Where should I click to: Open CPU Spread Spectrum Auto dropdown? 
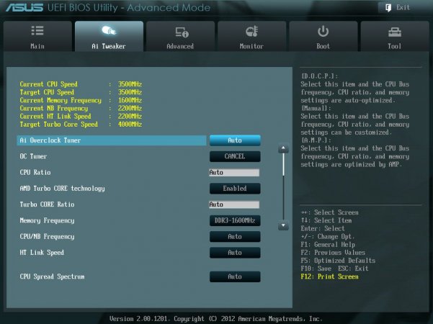pos(235,276)
